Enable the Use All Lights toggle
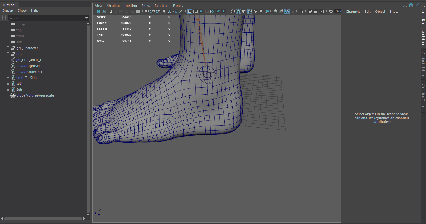This screenshot has width=426, height=224. (261, 11)
